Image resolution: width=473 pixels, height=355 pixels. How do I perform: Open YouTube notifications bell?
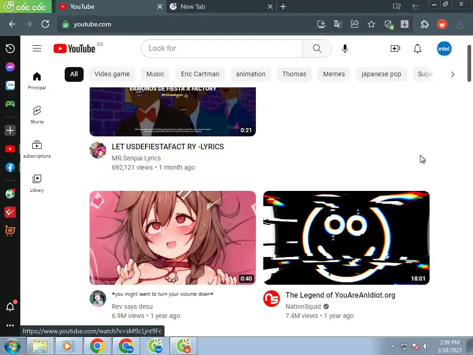418,48
